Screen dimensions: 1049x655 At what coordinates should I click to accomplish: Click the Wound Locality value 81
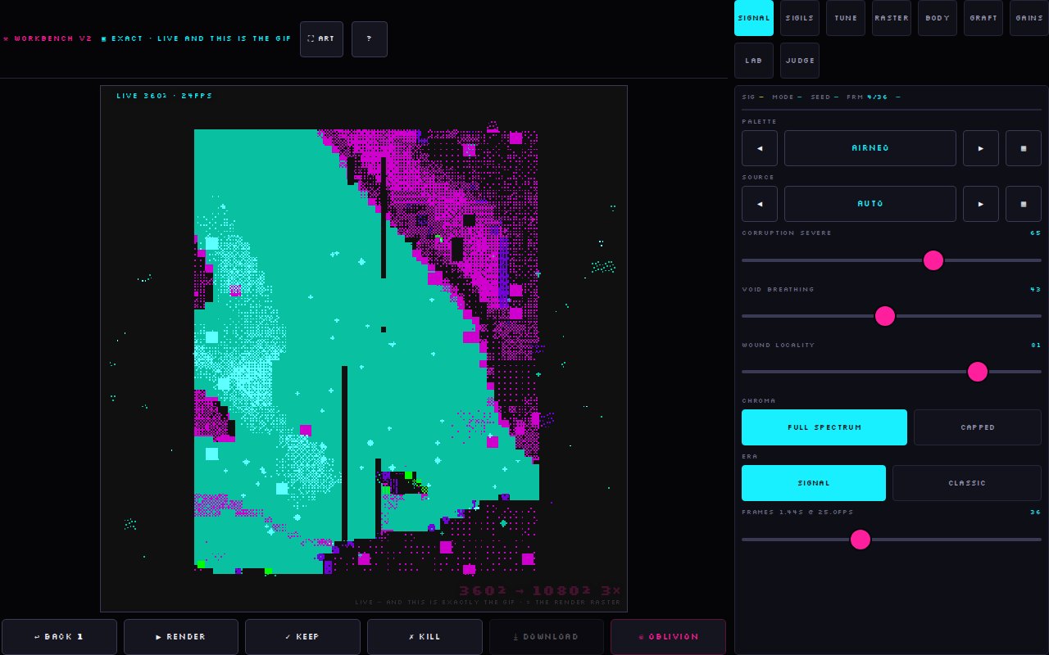(1036, 346)
